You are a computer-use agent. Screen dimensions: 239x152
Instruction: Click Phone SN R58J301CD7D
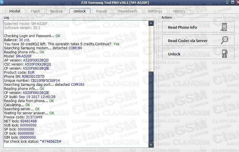click(33, 77)
